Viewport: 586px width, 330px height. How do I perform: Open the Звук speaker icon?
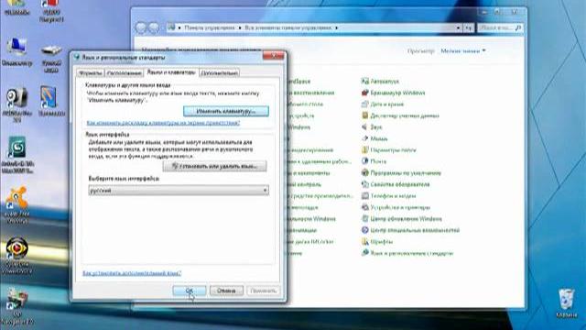click(x=364, y=127)
